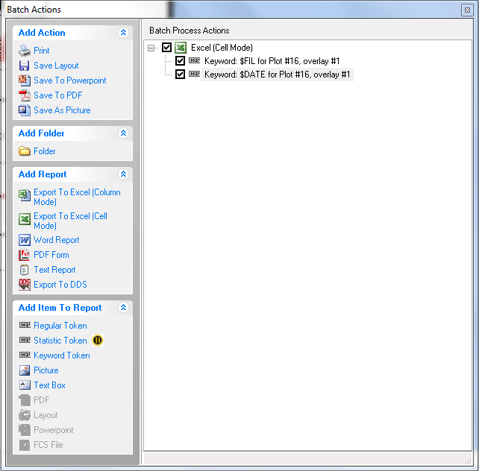The image size is (479, 471).
Task: Click the Export To Excel Column Mode icon
Action: coord(25,195)
